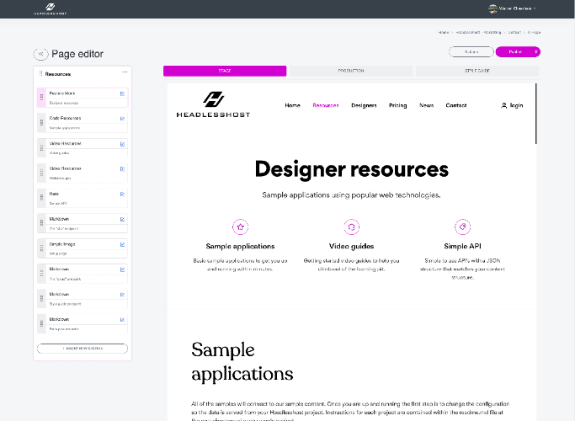Select the Feature block row in the sections list
Viewport: 575px width, 421px height.
pos(83,98)
